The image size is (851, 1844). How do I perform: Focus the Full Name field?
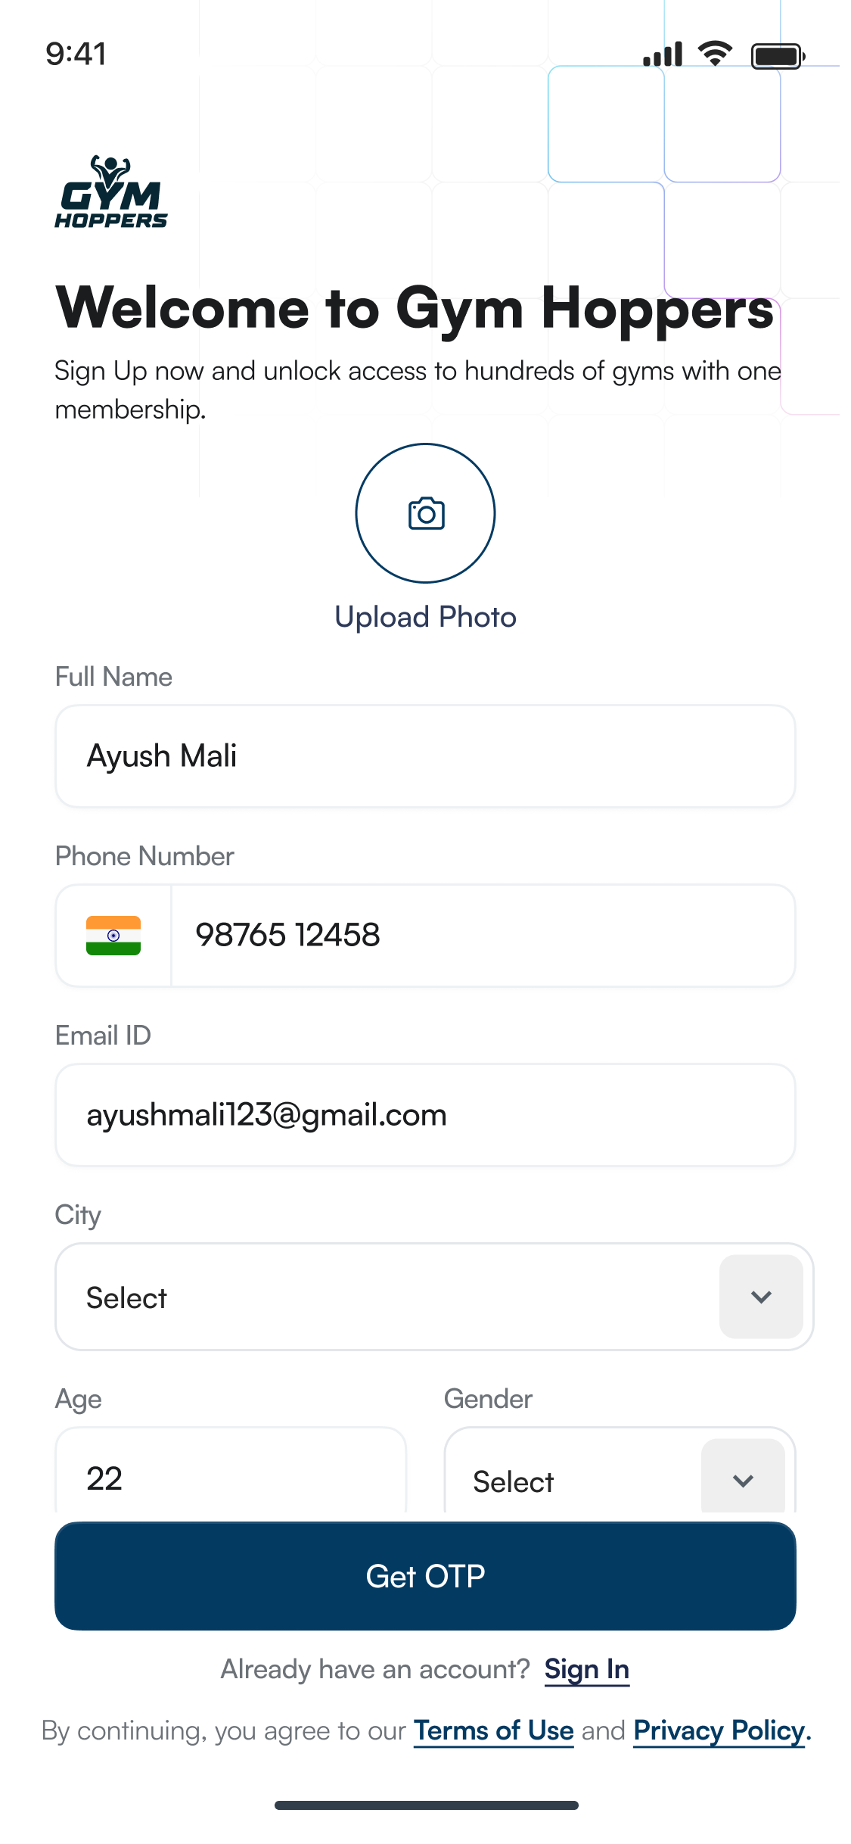(x=425, y=756)
